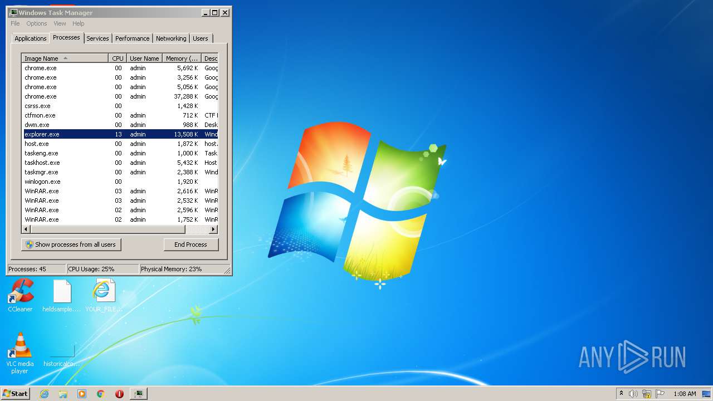The image size is (713, 401).
Task: Select the explorer.exe process row
Action: (120, 134)
